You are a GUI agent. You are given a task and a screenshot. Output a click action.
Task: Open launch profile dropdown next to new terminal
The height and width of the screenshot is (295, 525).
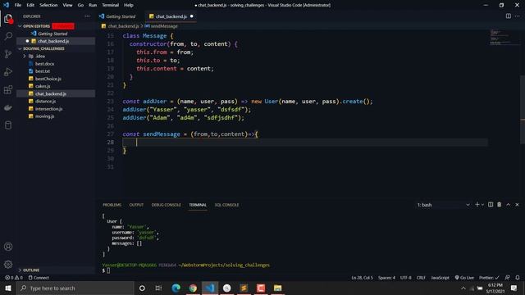point(482,205)
